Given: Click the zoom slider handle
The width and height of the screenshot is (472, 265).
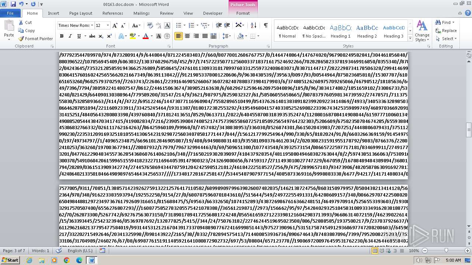Looking at the screenshot, I should point(446,251).
